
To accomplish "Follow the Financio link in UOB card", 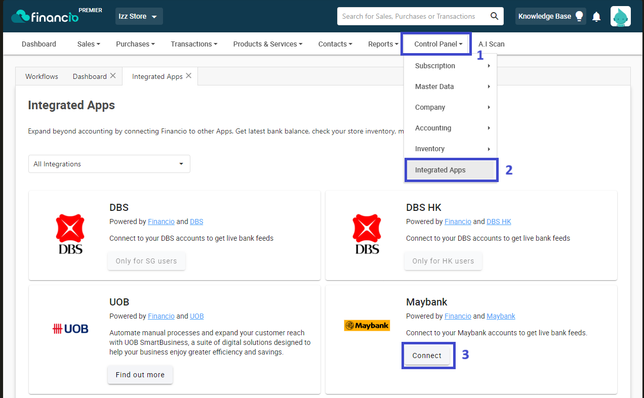I will coord(161,316).
